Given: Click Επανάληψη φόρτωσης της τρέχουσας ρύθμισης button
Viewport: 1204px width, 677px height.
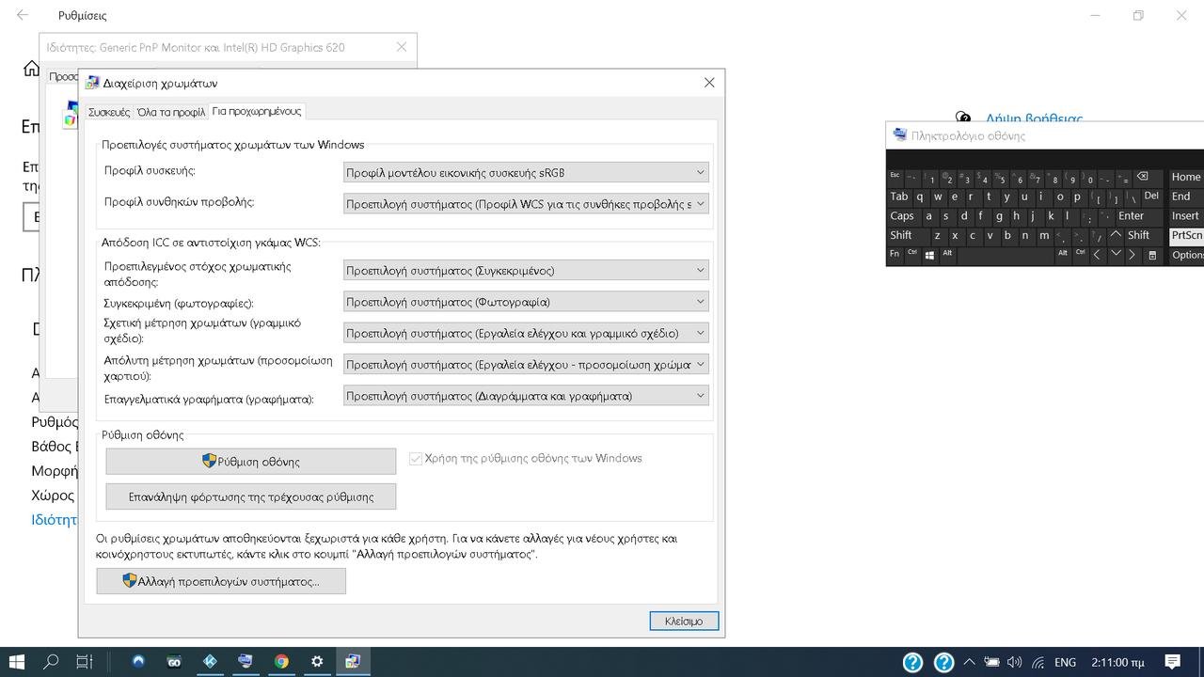Looking at the screenshot, I should (x=251, y=496).
